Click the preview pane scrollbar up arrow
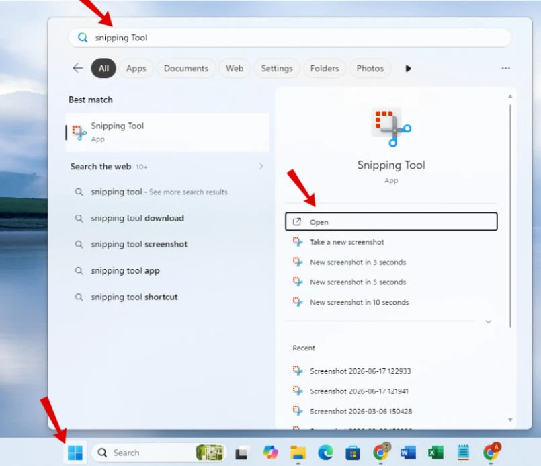The height and width of the screenshot is (466, 541). point(510,97)
